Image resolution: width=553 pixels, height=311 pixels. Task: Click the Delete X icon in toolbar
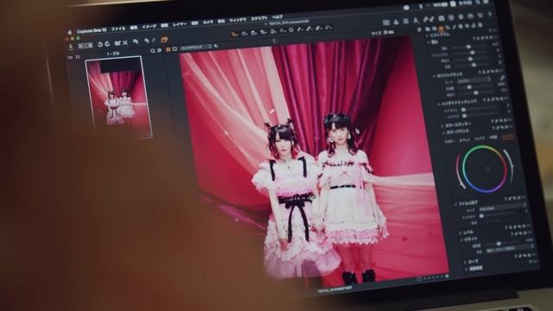125,42
